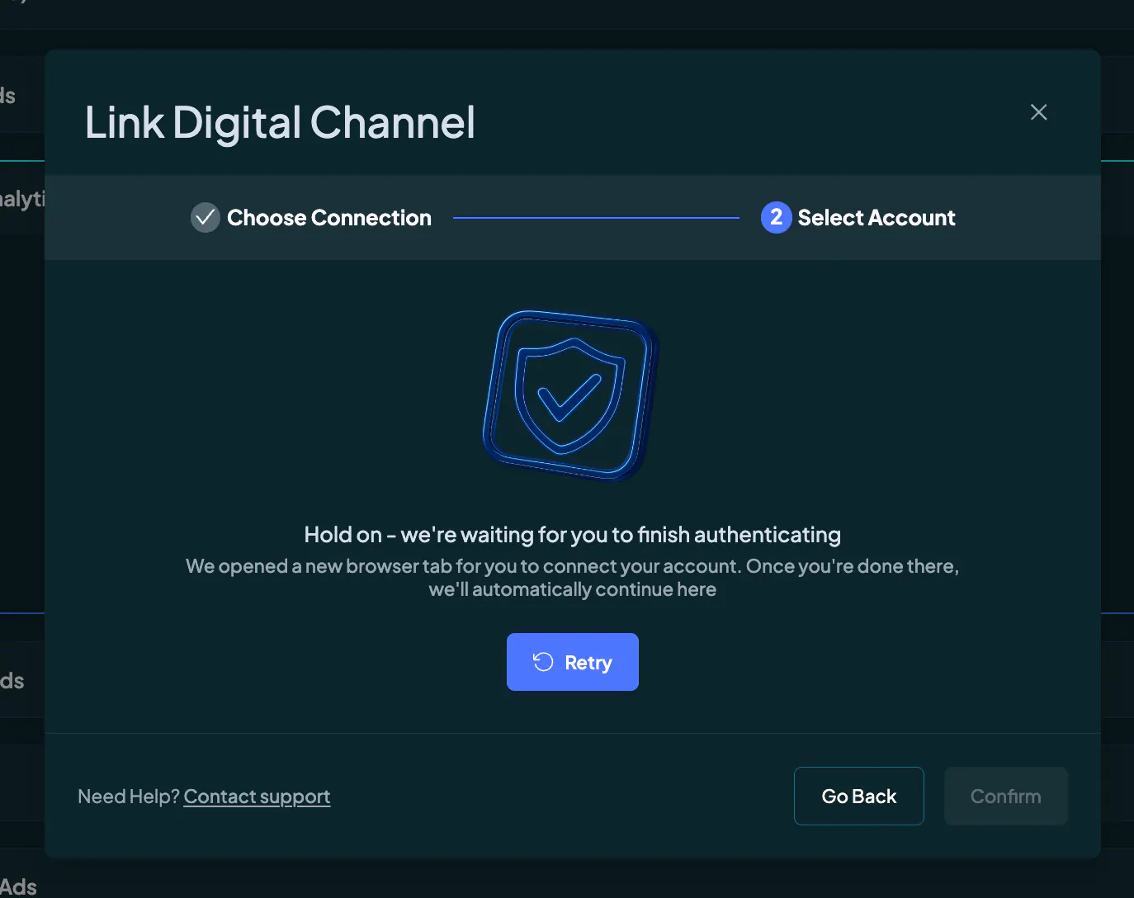This screenshot has width=1134, height=898.
Task: Open the Contact support link
Action: 257,796
